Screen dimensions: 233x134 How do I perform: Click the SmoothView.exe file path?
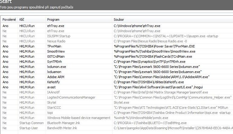pos(154,51)
